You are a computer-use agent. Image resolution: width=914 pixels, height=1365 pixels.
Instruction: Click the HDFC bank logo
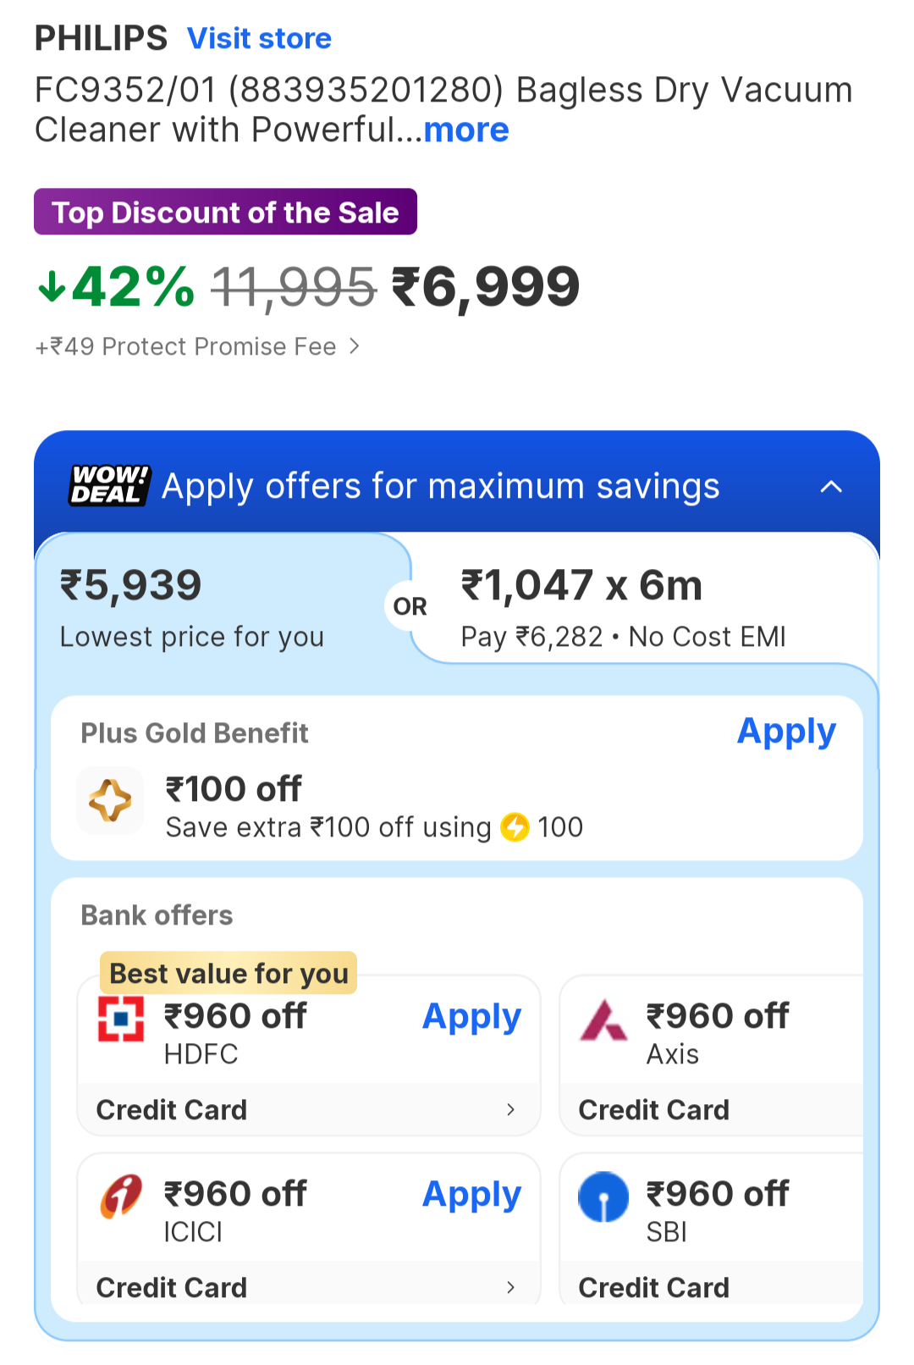tap(121, 1018)
